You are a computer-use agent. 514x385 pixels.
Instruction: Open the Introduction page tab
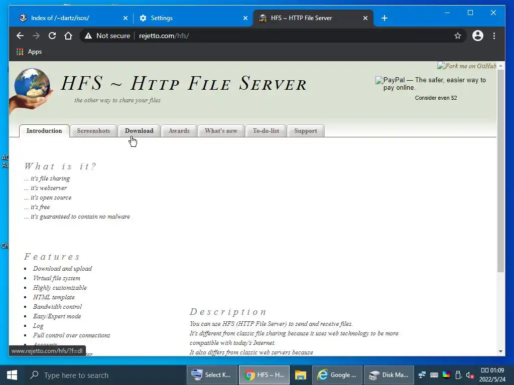44,131
